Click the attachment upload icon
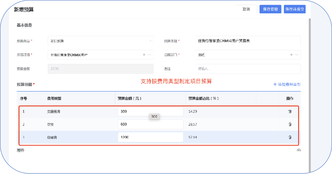Viewport: 332px width, 174px height. tap(299, 150)
